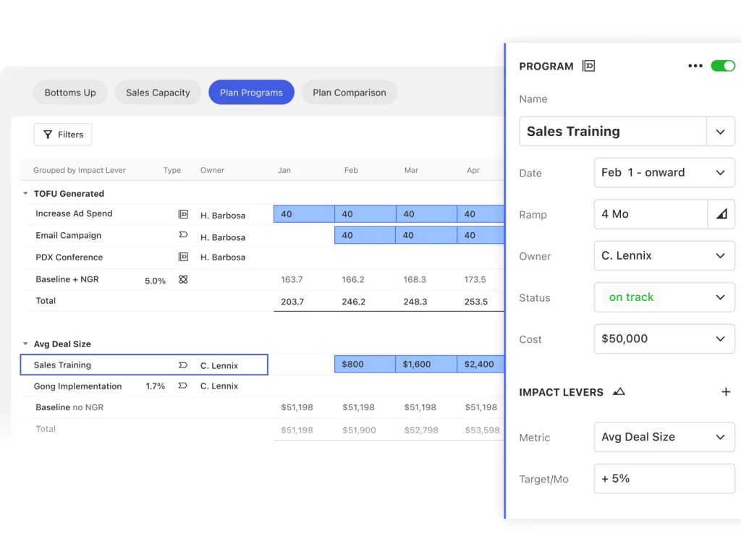This screenshot has height=557, width=741.
Task: Click the impact icon beside IMPACT LEVERS
Action: tap(619, 391)
